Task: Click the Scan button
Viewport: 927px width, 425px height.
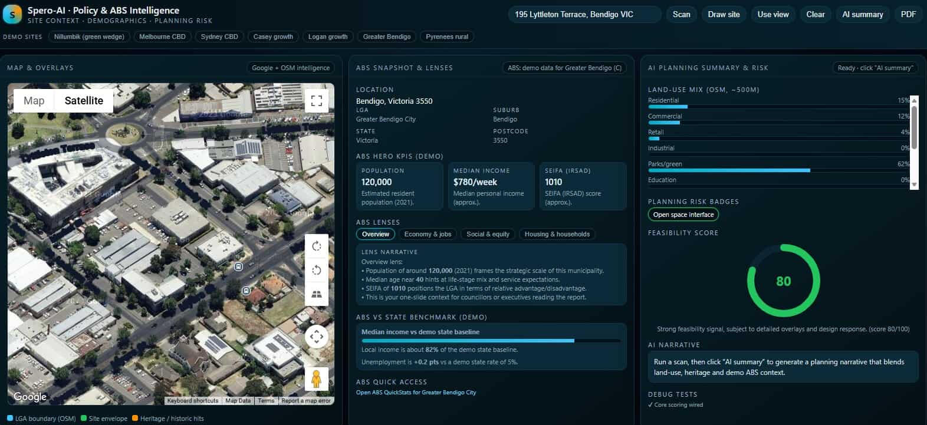Action: point(681,14)
